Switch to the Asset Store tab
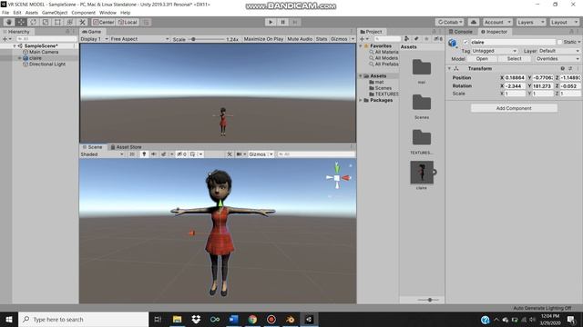Screen dimensions: 583x327 tap(126, 147)
